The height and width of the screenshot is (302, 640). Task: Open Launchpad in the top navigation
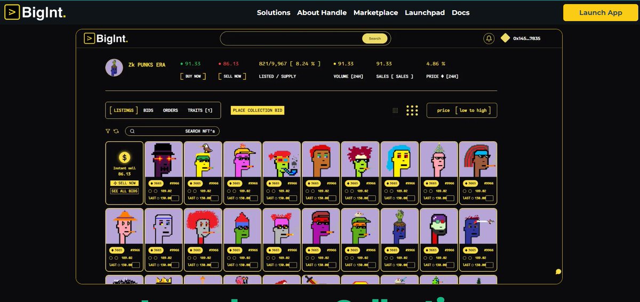pos(425,12)
